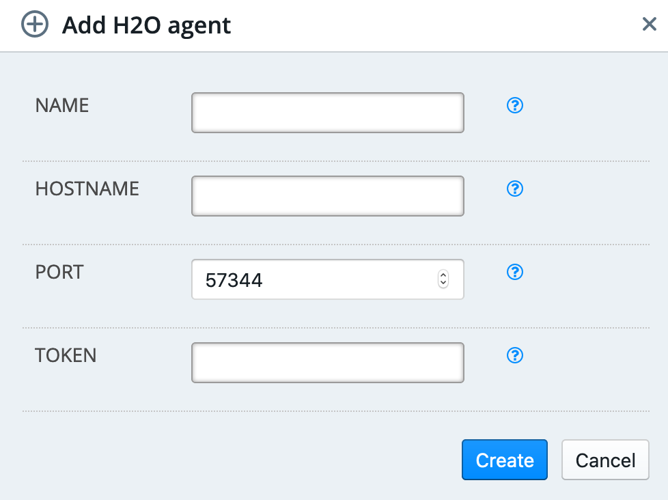Decrease port number with down stepper arrow
Screen dimensions: 668x500
point(443,283)
